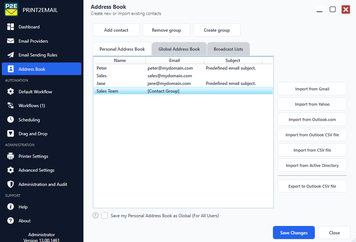
Task: Import contacts from Outlook.com
Action: coord(312,120)
